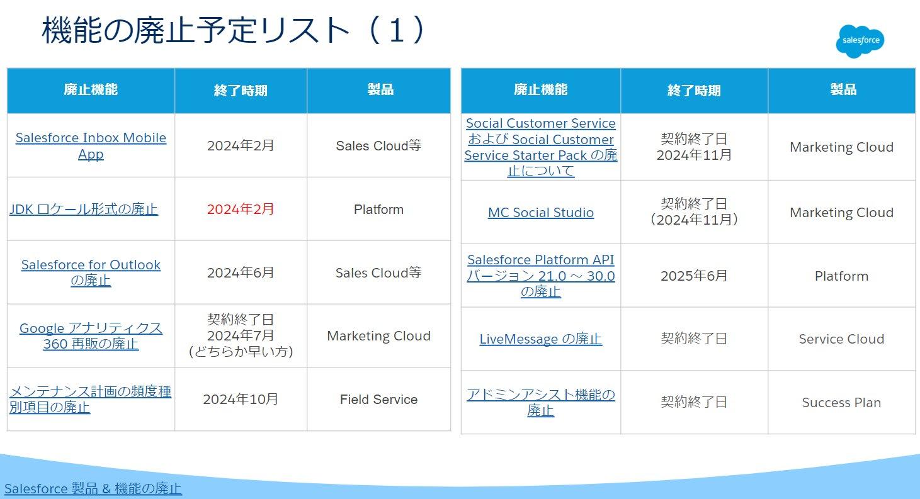Open the Google アナリティクス 360 再販の廃止 link

coord(91,336)
